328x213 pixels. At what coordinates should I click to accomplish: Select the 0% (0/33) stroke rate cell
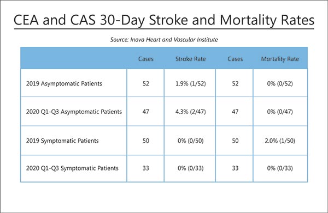tap(191, 168)
